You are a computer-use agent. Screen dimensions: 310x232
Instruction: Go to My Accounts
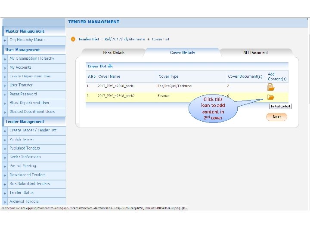[20, 67]
